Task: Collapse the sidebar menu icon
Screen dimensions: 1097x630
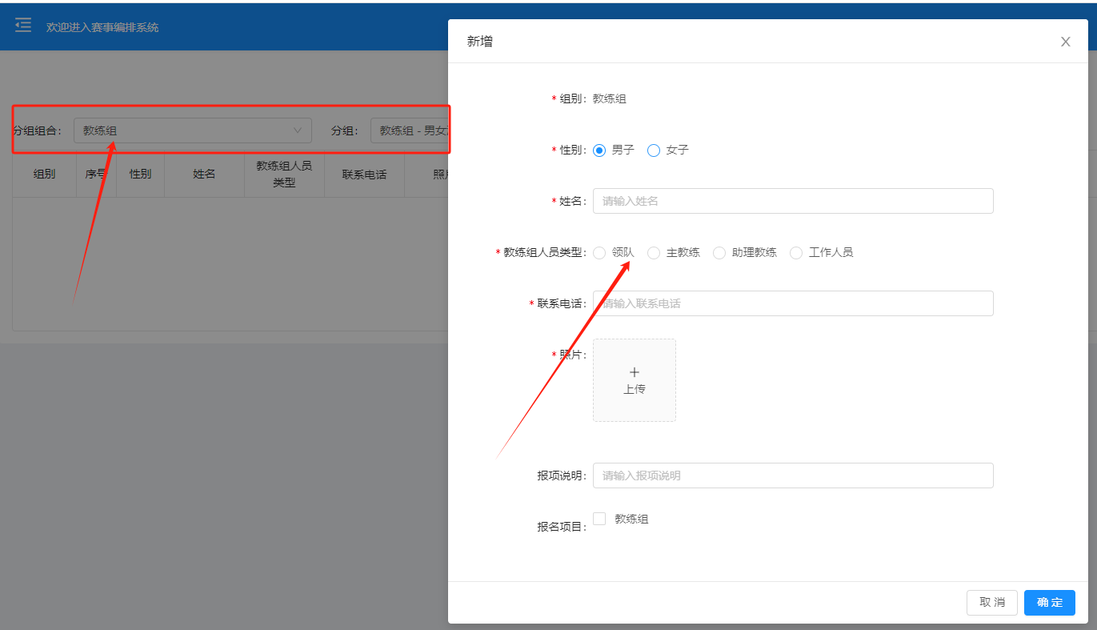Action: tap(23, 26)
